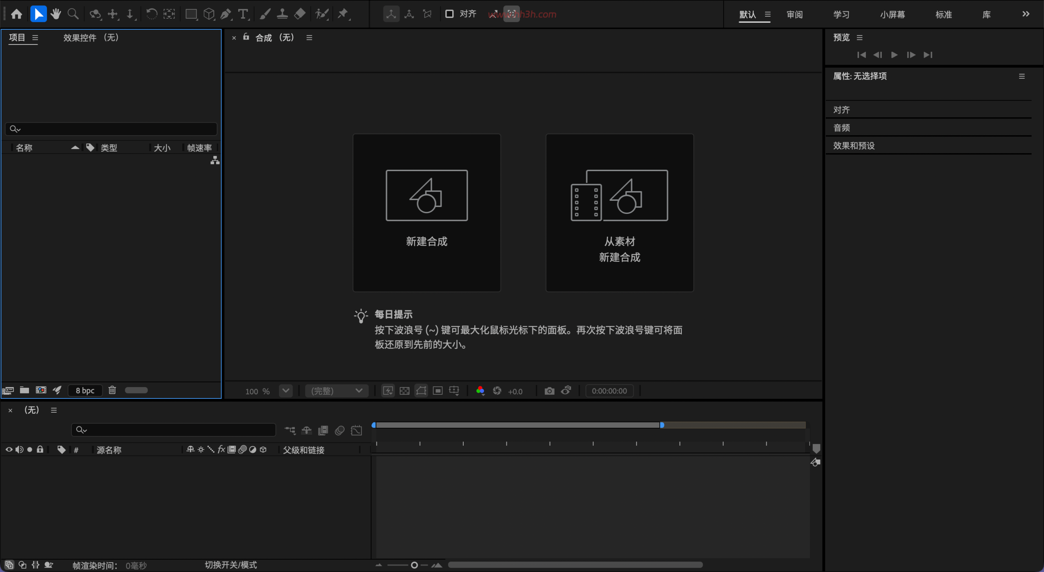Select the Roto Brush tool
Image resolution: width=1044 pixels, height=572 pixels.
point(322,14)
